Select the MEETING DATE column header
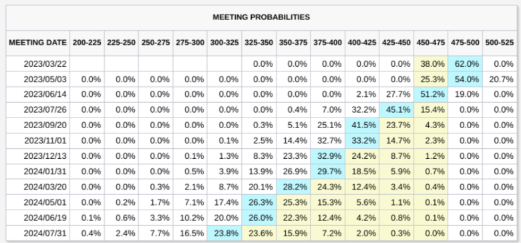Image resolution: width=521 pixels, height=243 pixels. coord(38,43)
